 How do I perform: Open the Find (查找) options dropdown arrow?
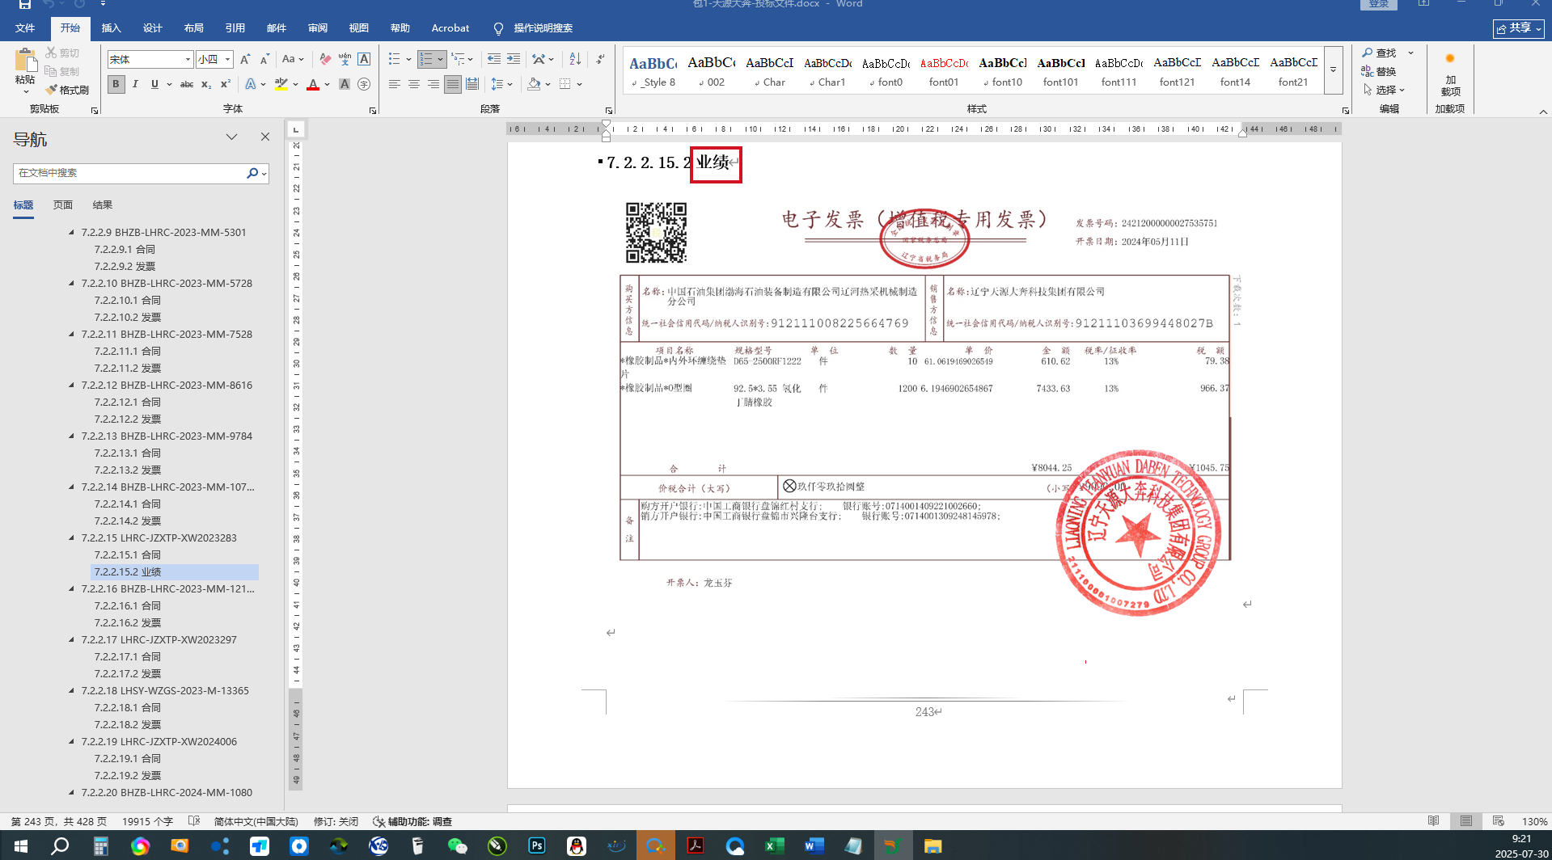point(1411,53)
